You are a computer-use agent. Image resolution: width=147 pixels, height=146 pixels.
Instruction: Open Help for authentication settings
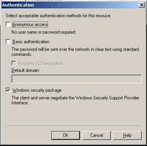[x=127, y=135]
